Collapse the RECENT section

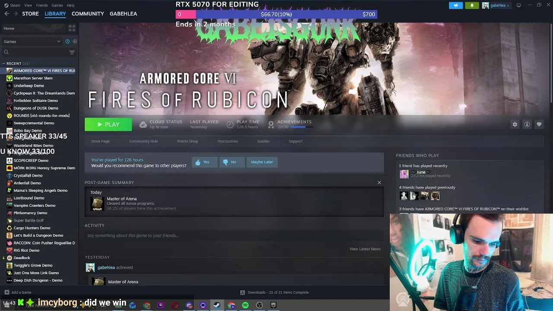[3, 63]
